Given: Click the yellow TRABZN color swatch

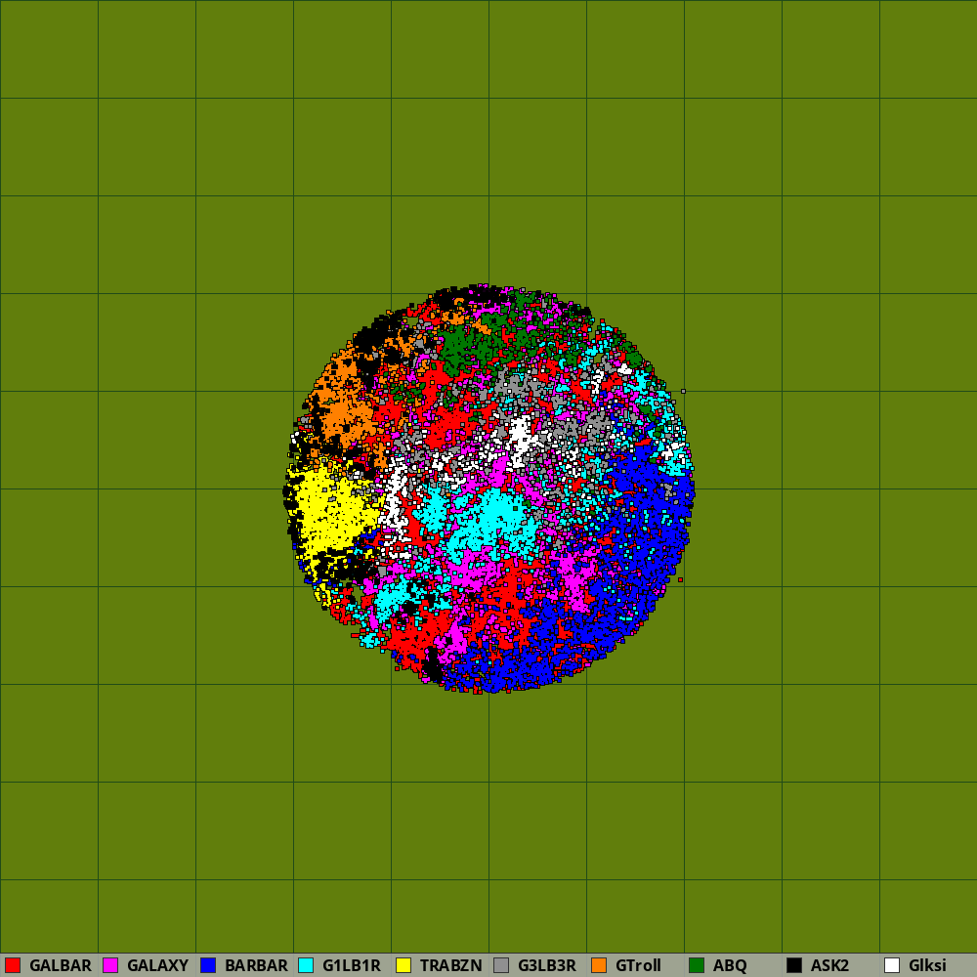Looking at the screenshot, I should (404, 965).
